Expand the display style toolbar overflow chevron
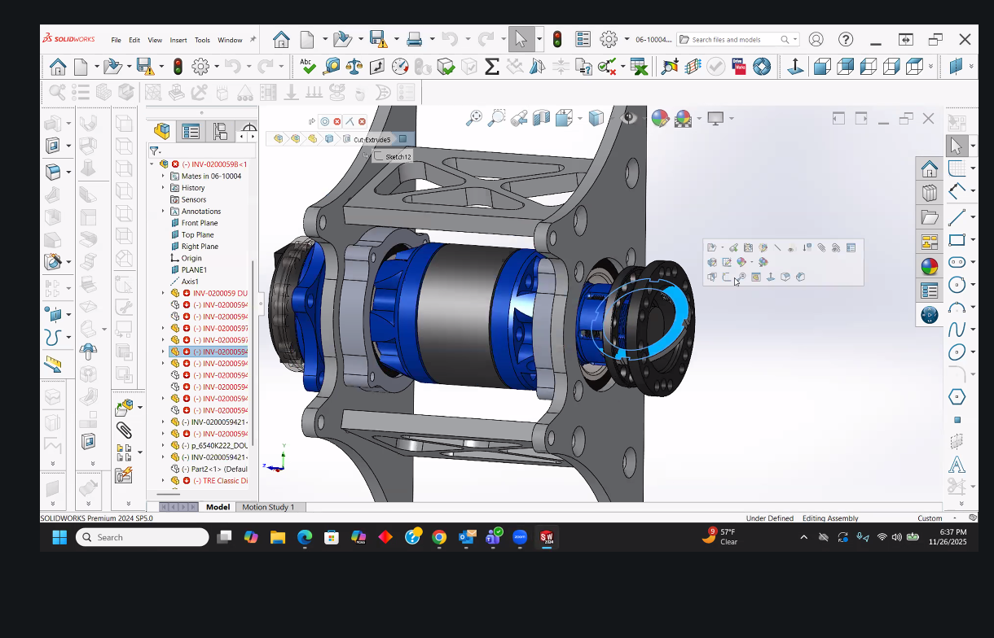The height and width of the screenshot is (638, 994). coord(932,67)
